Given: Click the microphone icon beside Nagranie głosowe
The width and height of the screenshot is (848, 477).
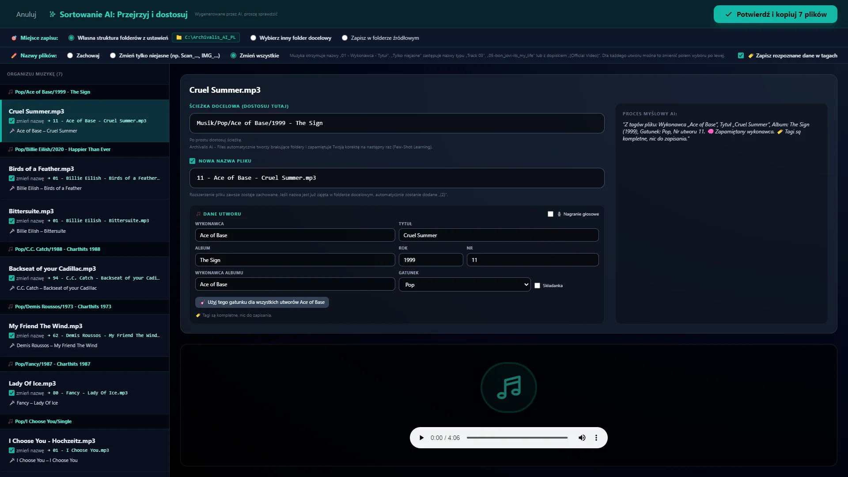Looking at the screenshot, I should tap(559, 214).
